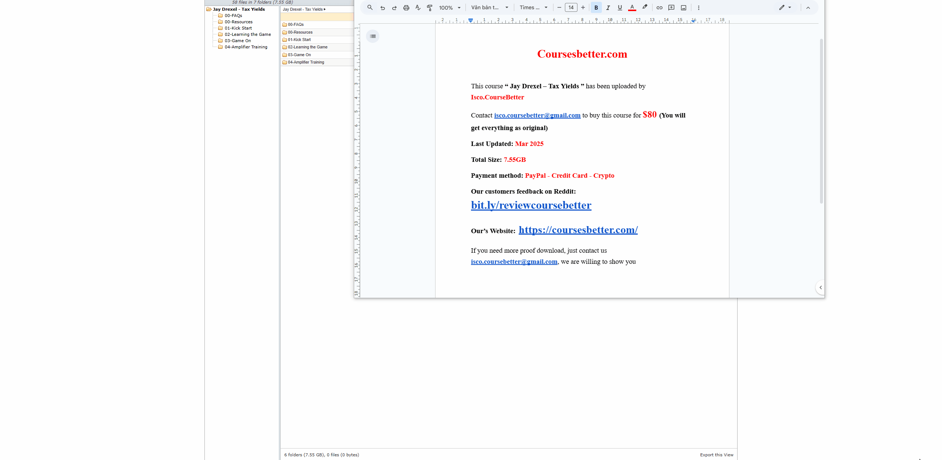This screenshot has width=942, height=460.
Task: Click the search magnifier icon in toolbar
Action: pos(370,7)
